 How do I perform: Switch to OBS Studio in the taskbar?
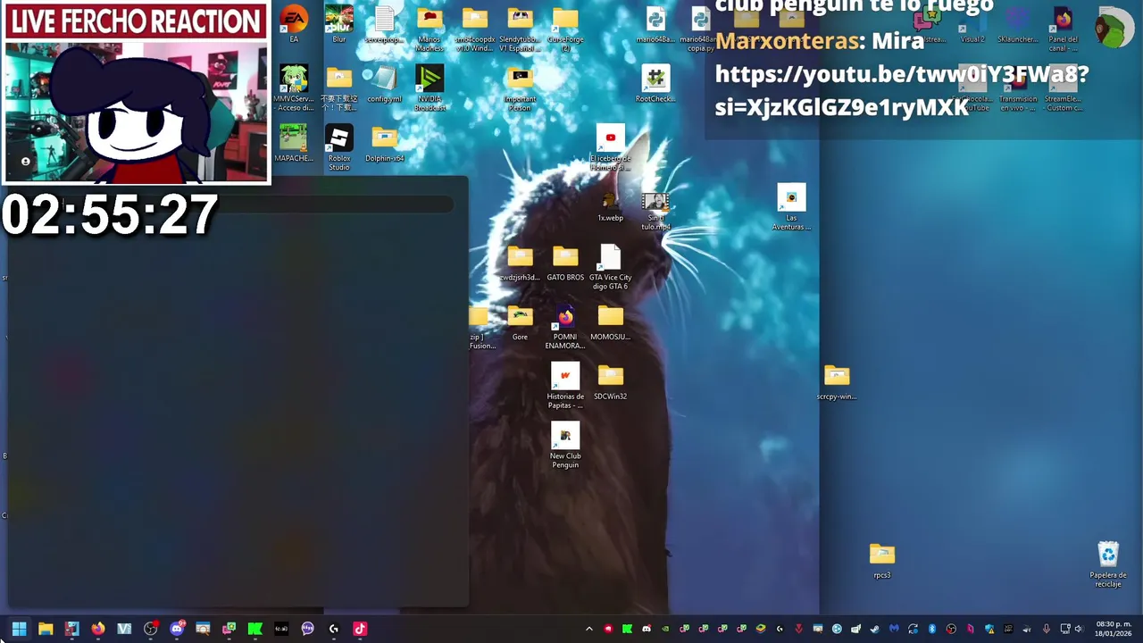click(x=150, y=629)
